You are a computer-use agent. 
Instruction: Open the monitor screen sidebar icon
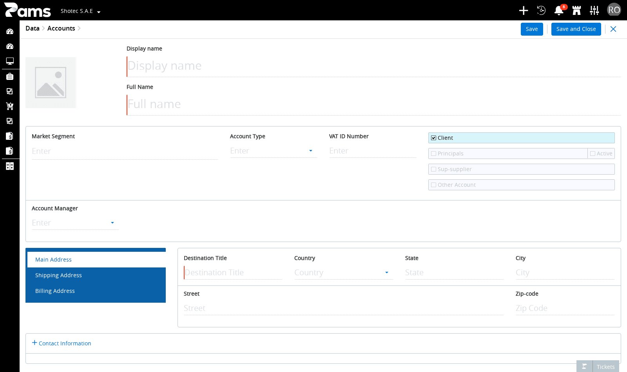click(x=10, y=61)
